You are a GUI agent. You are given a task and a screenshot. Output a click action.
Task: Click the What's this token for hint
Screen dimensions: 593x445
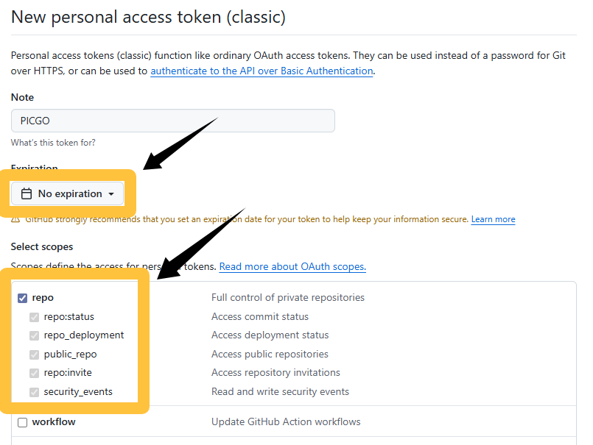(x=53, y=143)
